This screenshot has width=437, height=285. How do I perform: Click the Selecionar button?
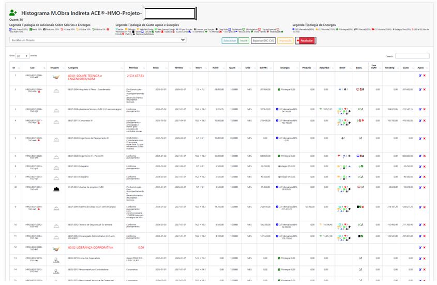tap(229, 40)
